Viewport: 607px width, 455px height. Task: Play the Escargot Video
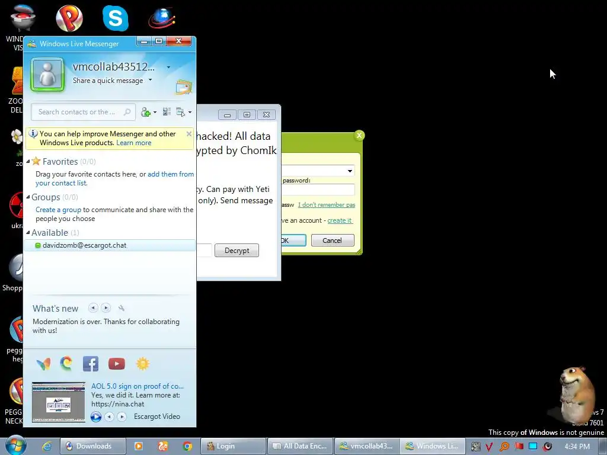click(x=96, y=416)
